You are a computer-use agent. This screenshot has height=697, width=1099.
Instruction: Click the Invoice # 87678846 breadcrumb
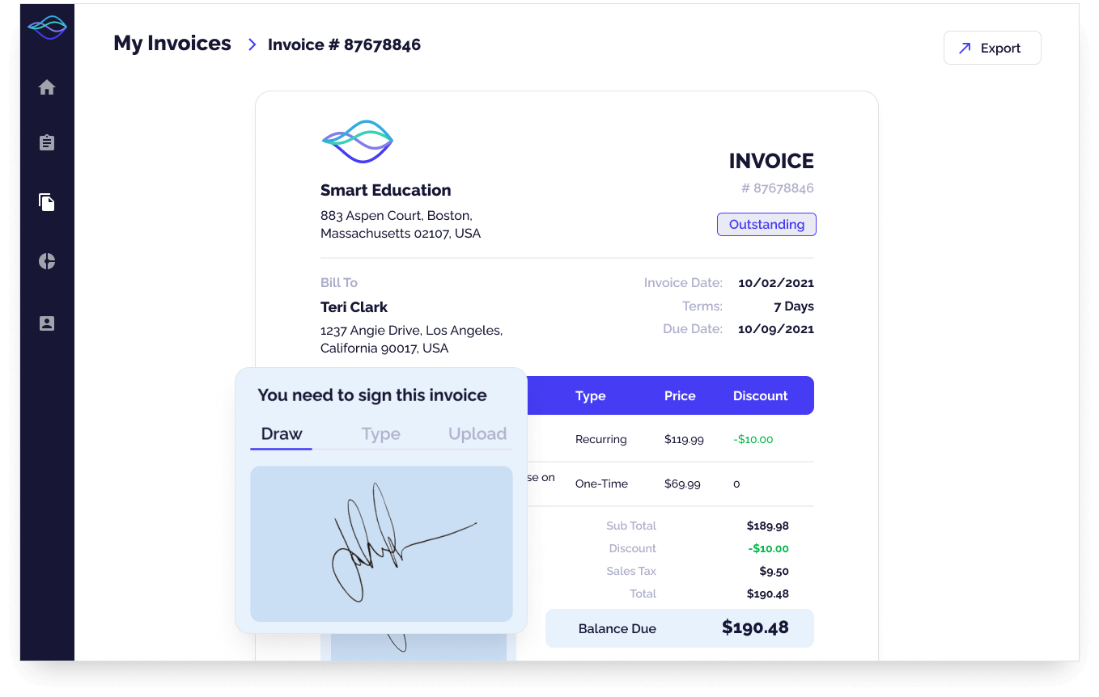pyautogui.click(x=344, y=44)
